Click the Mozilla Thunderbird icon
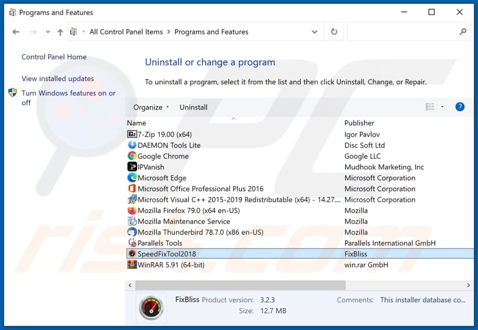Viewport: 478px width, 330px height. pos(132,232)
